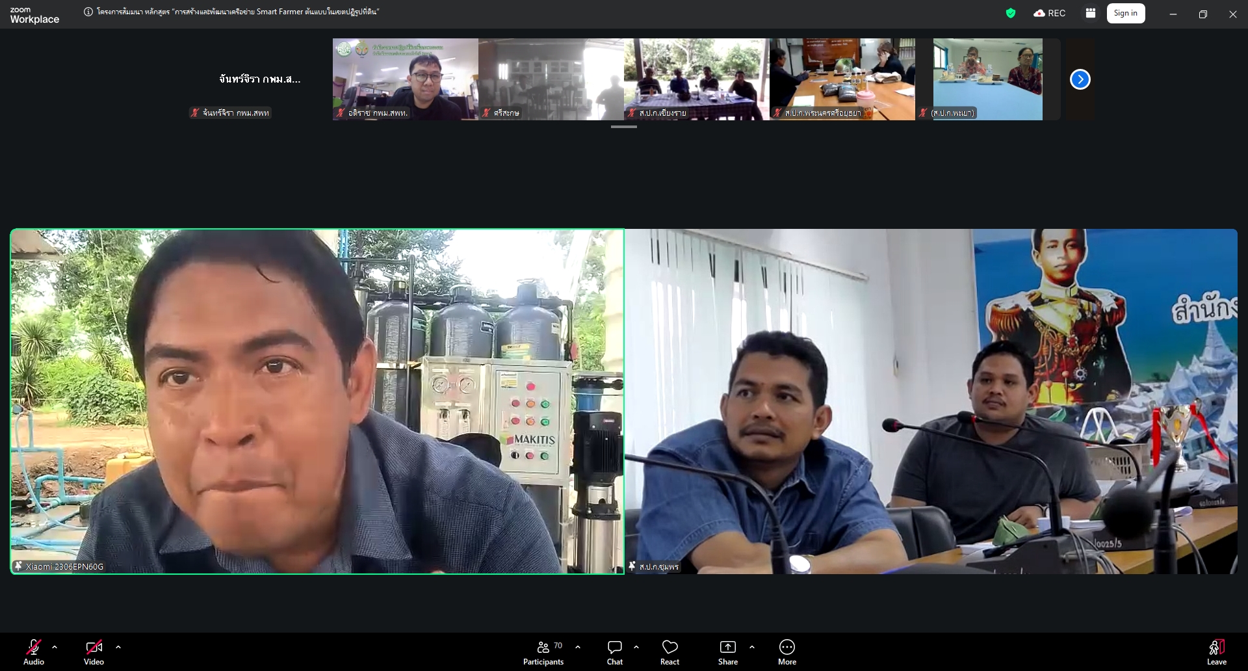Image resolution: width=1248 pixels, height=671 pixels.
Task: Select the ส.ป.ก.เชียงราย video thumbnail
Action: 697,79
